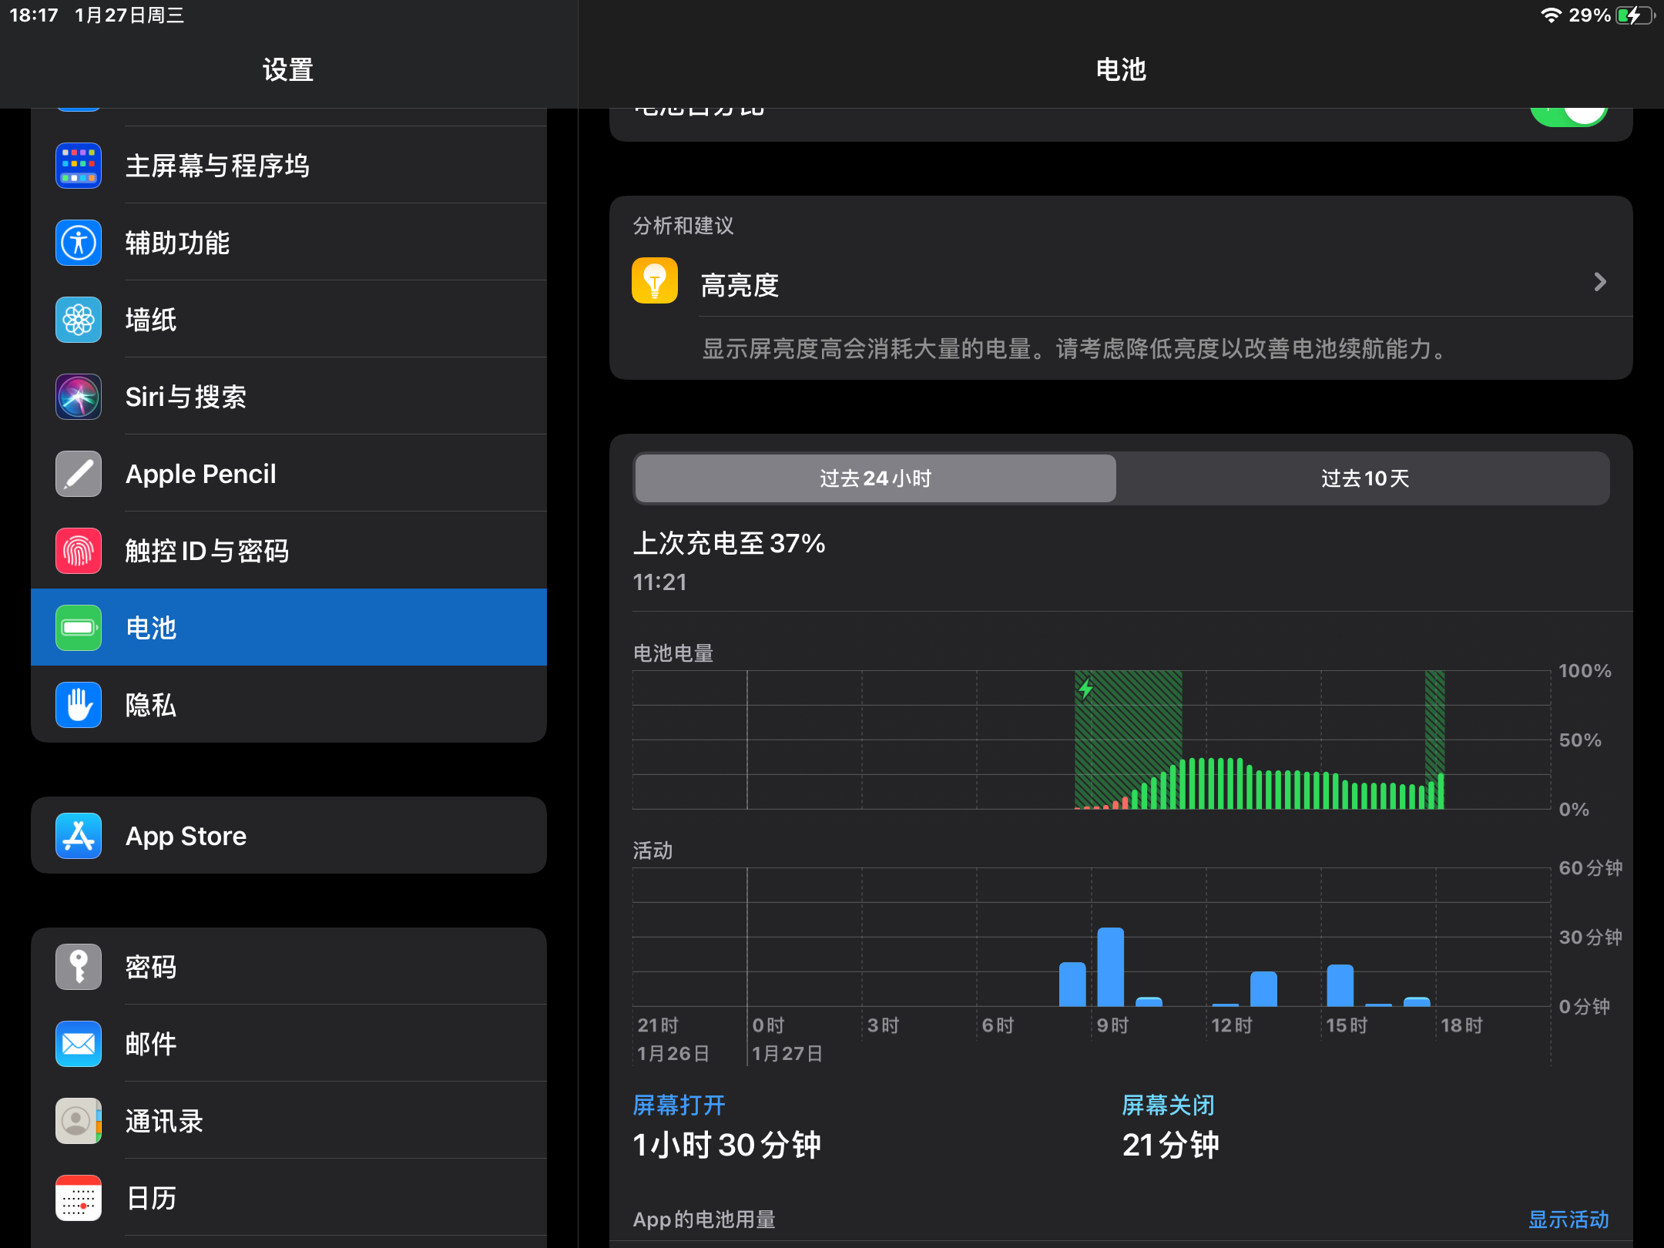Open Home Screen & Dock settings icon
Viewport: 1664px width, 1248px height.
pyautogui.click(x=79, y=166)
